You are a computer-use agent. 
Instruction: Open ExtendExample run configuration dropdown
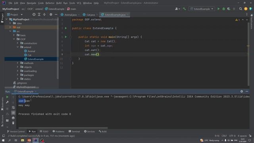202,9
